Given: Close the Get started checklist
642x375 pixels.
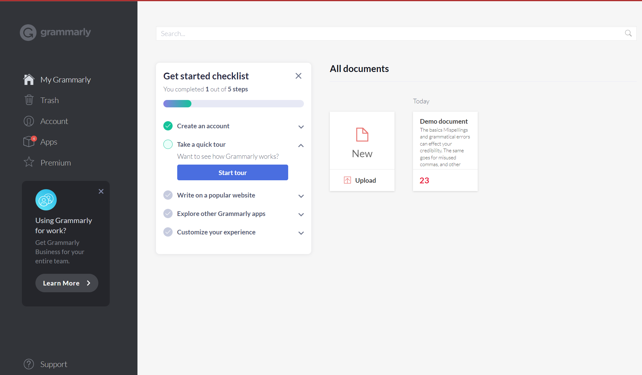Looking at the screenshot, I should click(x=298, y=76).
